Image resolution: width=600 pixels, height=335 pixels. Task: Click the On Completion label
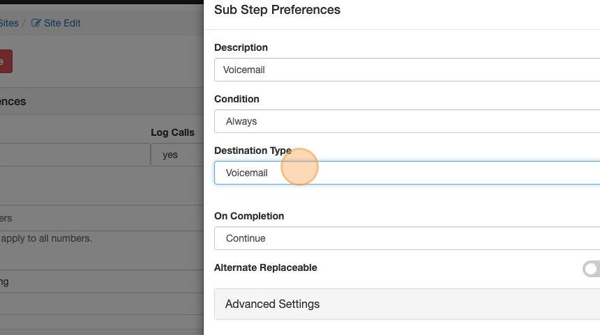click(249, 216)
